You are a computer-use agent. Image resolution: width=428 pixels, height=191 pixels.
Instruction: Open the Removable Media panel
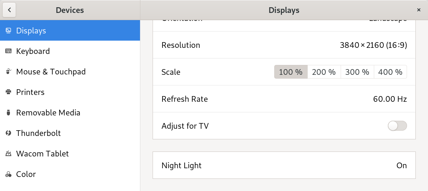[70, 112]
